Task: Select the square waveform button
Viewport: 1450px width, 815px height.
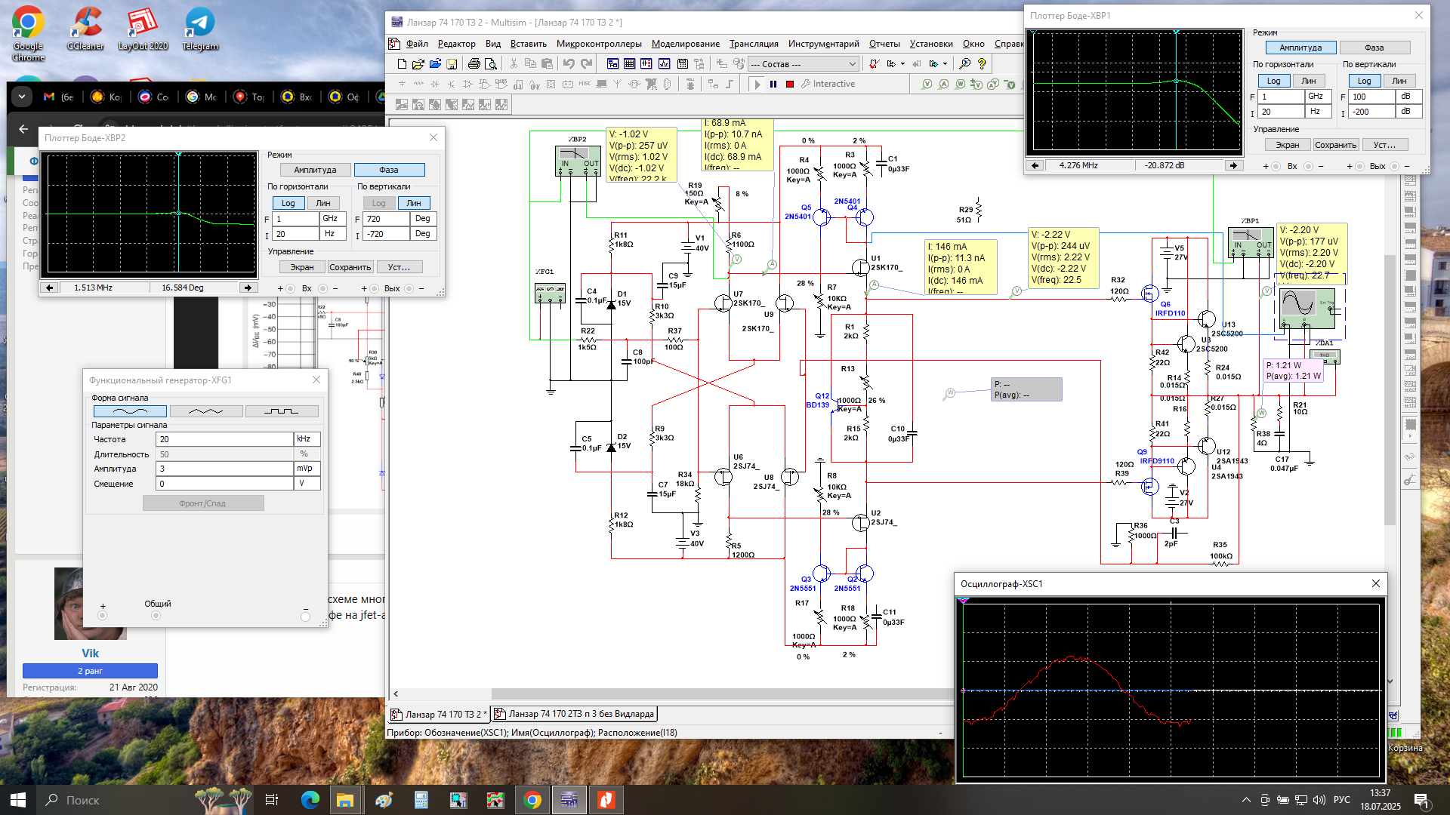Action: click(x=282, y=411)
